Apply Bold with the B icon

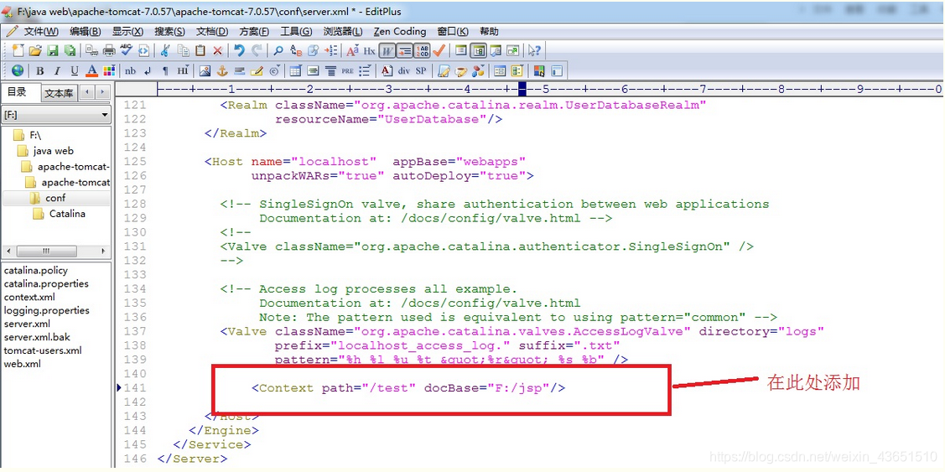pyautogui.click(x=39, y=70)
